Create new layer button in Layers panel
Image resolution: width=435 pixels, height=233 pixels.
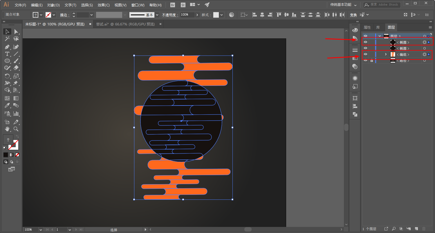click(416, 229)
